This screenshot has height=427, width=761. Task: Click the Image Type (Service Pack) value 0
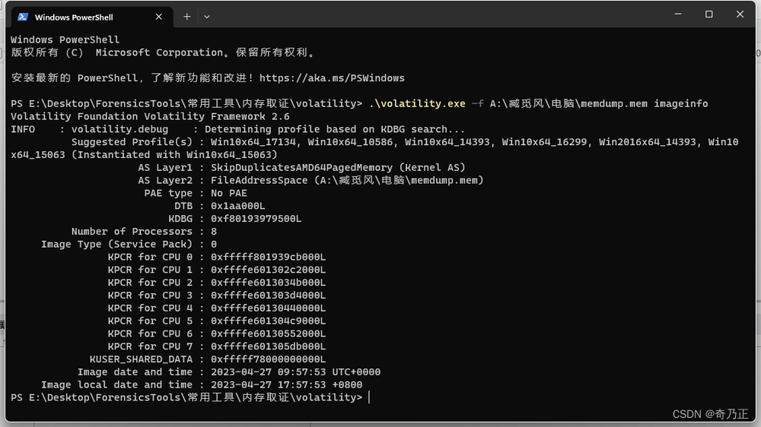pyautogui.click(x=214, y=245)
